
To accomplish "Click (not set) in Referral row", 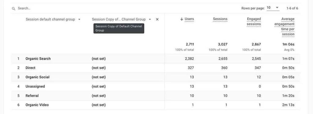I will [99, 96].
